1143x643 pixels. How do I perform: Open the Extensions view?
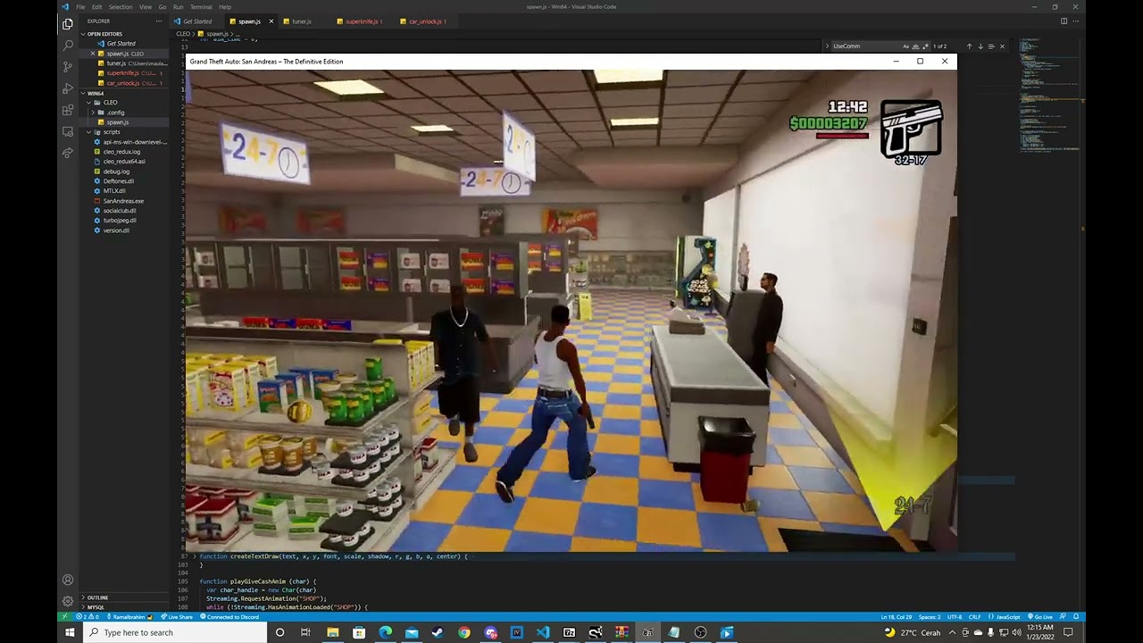pyautogui.click(x=68, y=110)
